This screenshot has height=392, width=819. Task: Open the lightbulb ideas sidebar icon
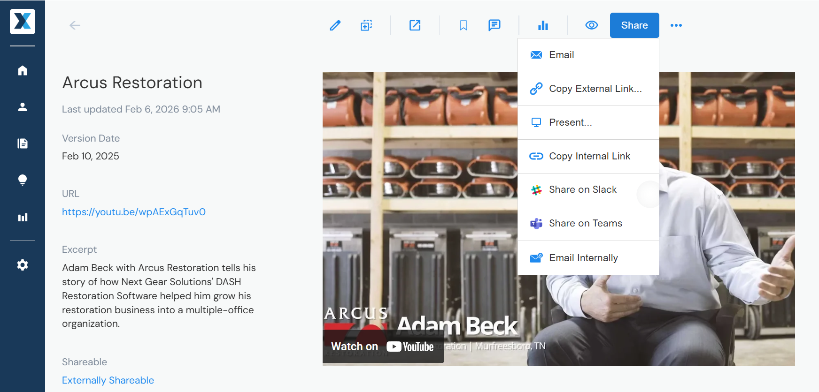(23, 180)
